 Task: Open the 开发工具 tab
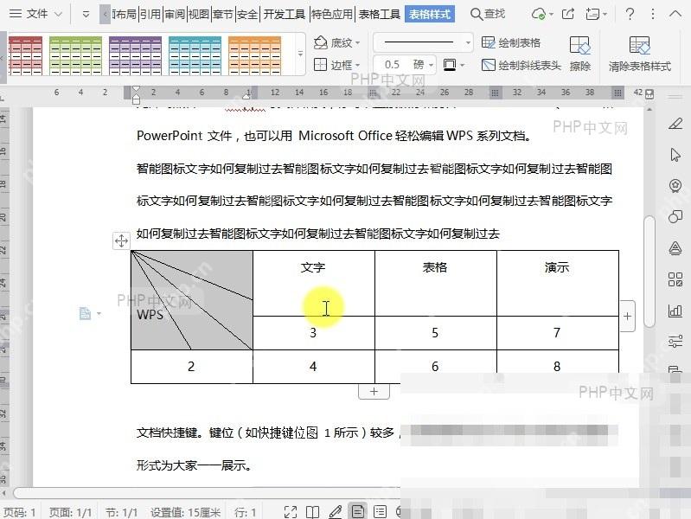pyautogui.click(x=285, y=15)
